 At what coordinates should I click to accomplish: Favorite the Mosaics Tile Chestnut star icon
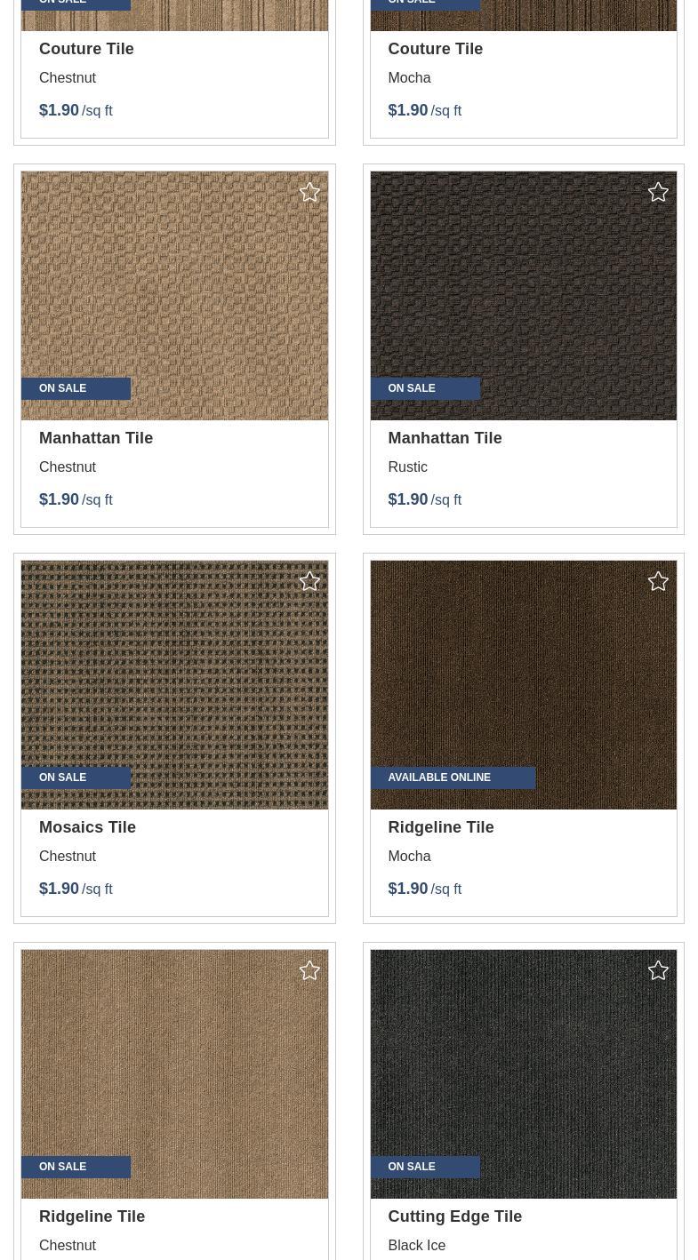(x=309, y=581)
